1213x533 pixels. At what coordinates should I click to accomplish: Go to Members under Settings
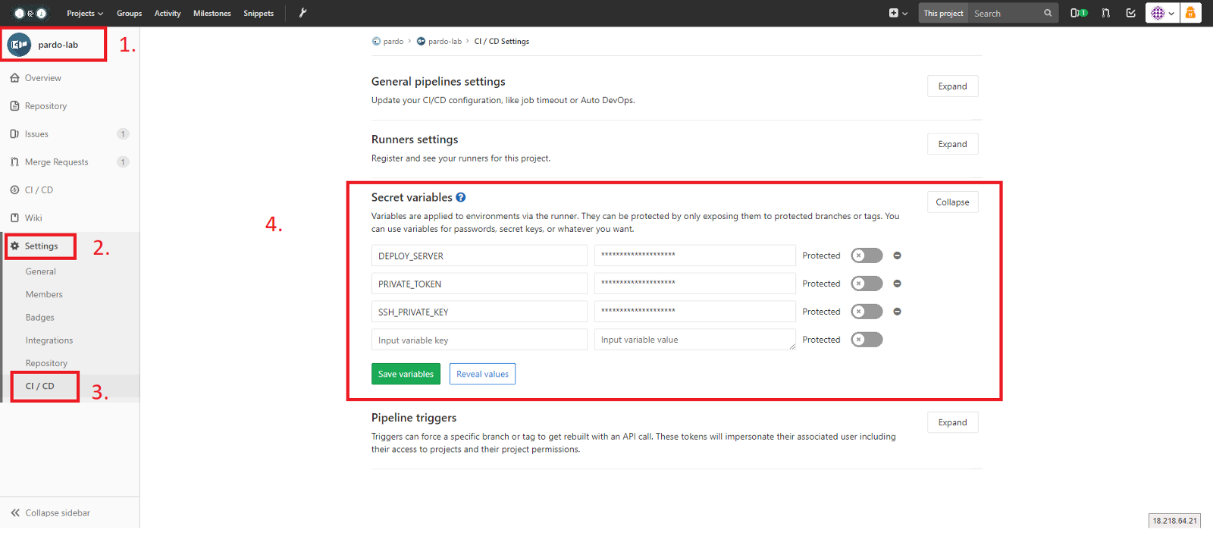[x=44, y=294]
